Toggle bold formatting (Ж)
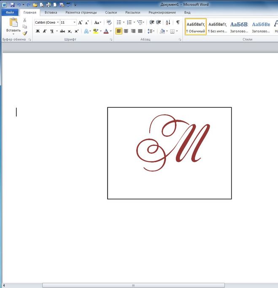The height and width of the screenshot is (288, 278). 38,31
